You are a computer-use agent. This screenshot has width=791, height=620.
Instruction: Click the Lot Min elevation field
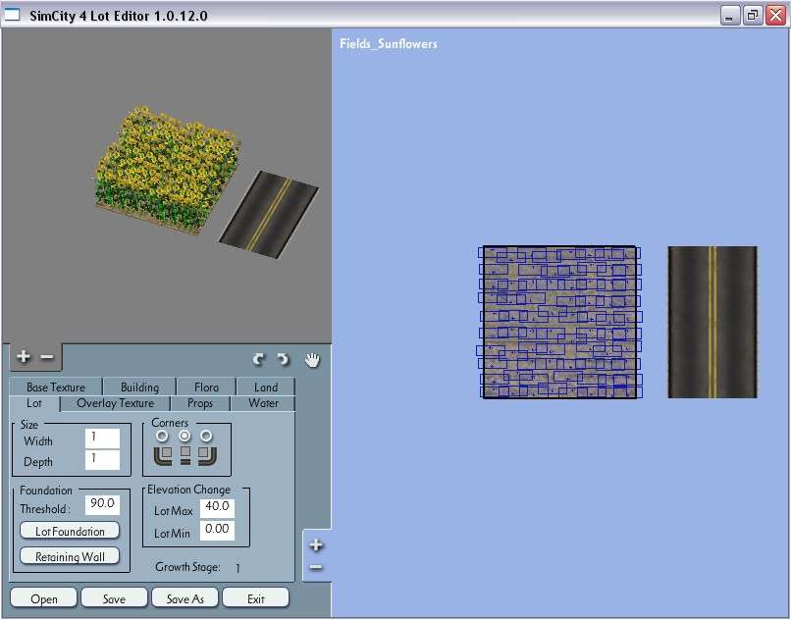click(218, 530)
